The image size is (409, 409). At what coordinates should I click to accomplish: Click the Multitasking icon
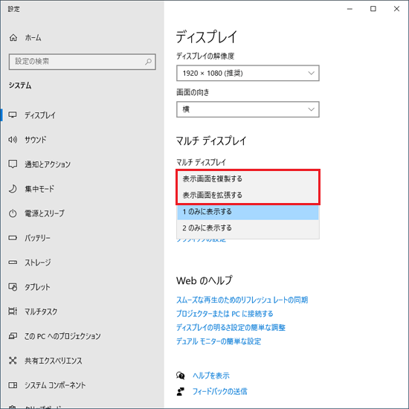[13, 311]
